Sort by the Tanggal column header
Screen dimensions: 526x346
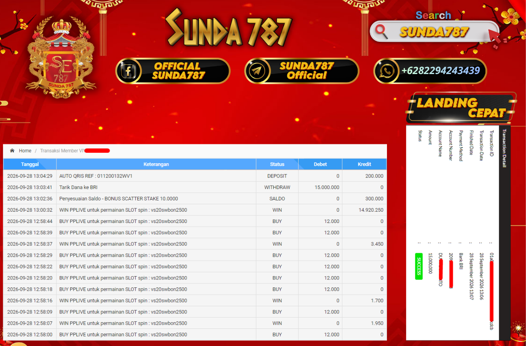tap(30, 164)
